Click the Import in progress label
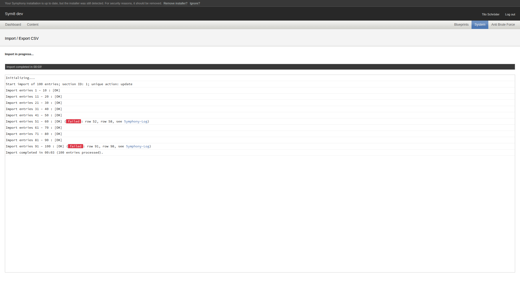 point(19,54)
